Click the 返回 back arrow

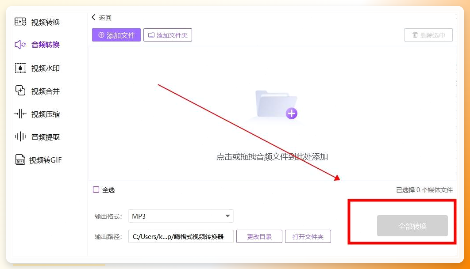pos(93,17)
